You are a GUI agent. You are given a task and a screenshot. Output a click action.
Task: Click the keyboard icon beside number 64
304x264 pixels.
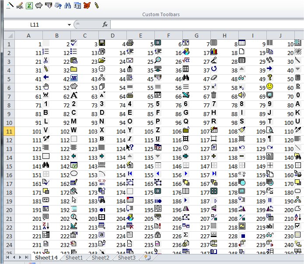(130, 96)
